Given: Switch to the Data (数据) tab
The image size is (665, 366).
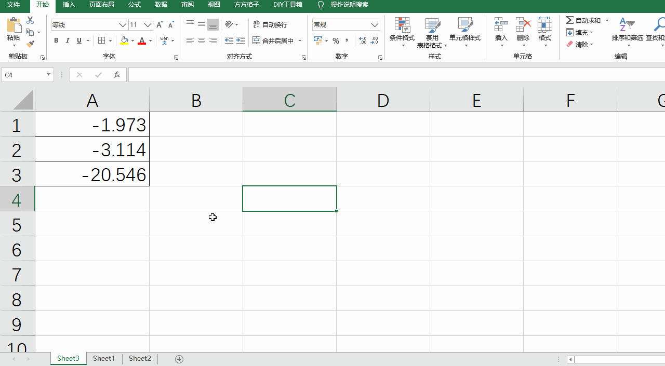Looking at the screenshot, I should 161,5.
